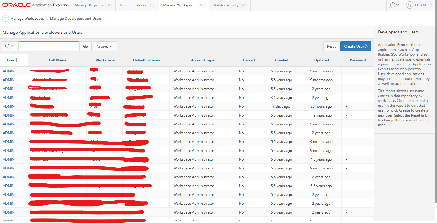Focus the search report text field
Screen dimensions: 437x223
coord(49,46)
